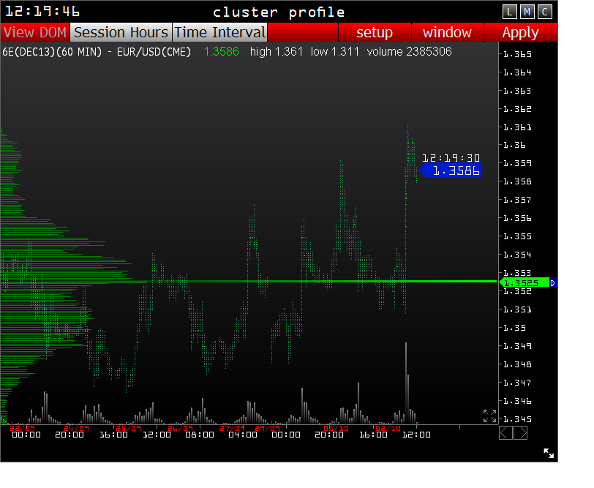Click the 12:19:46 clock display
Image resolution: width=594 pixels, height=488 pixels.
pos(42,12)
